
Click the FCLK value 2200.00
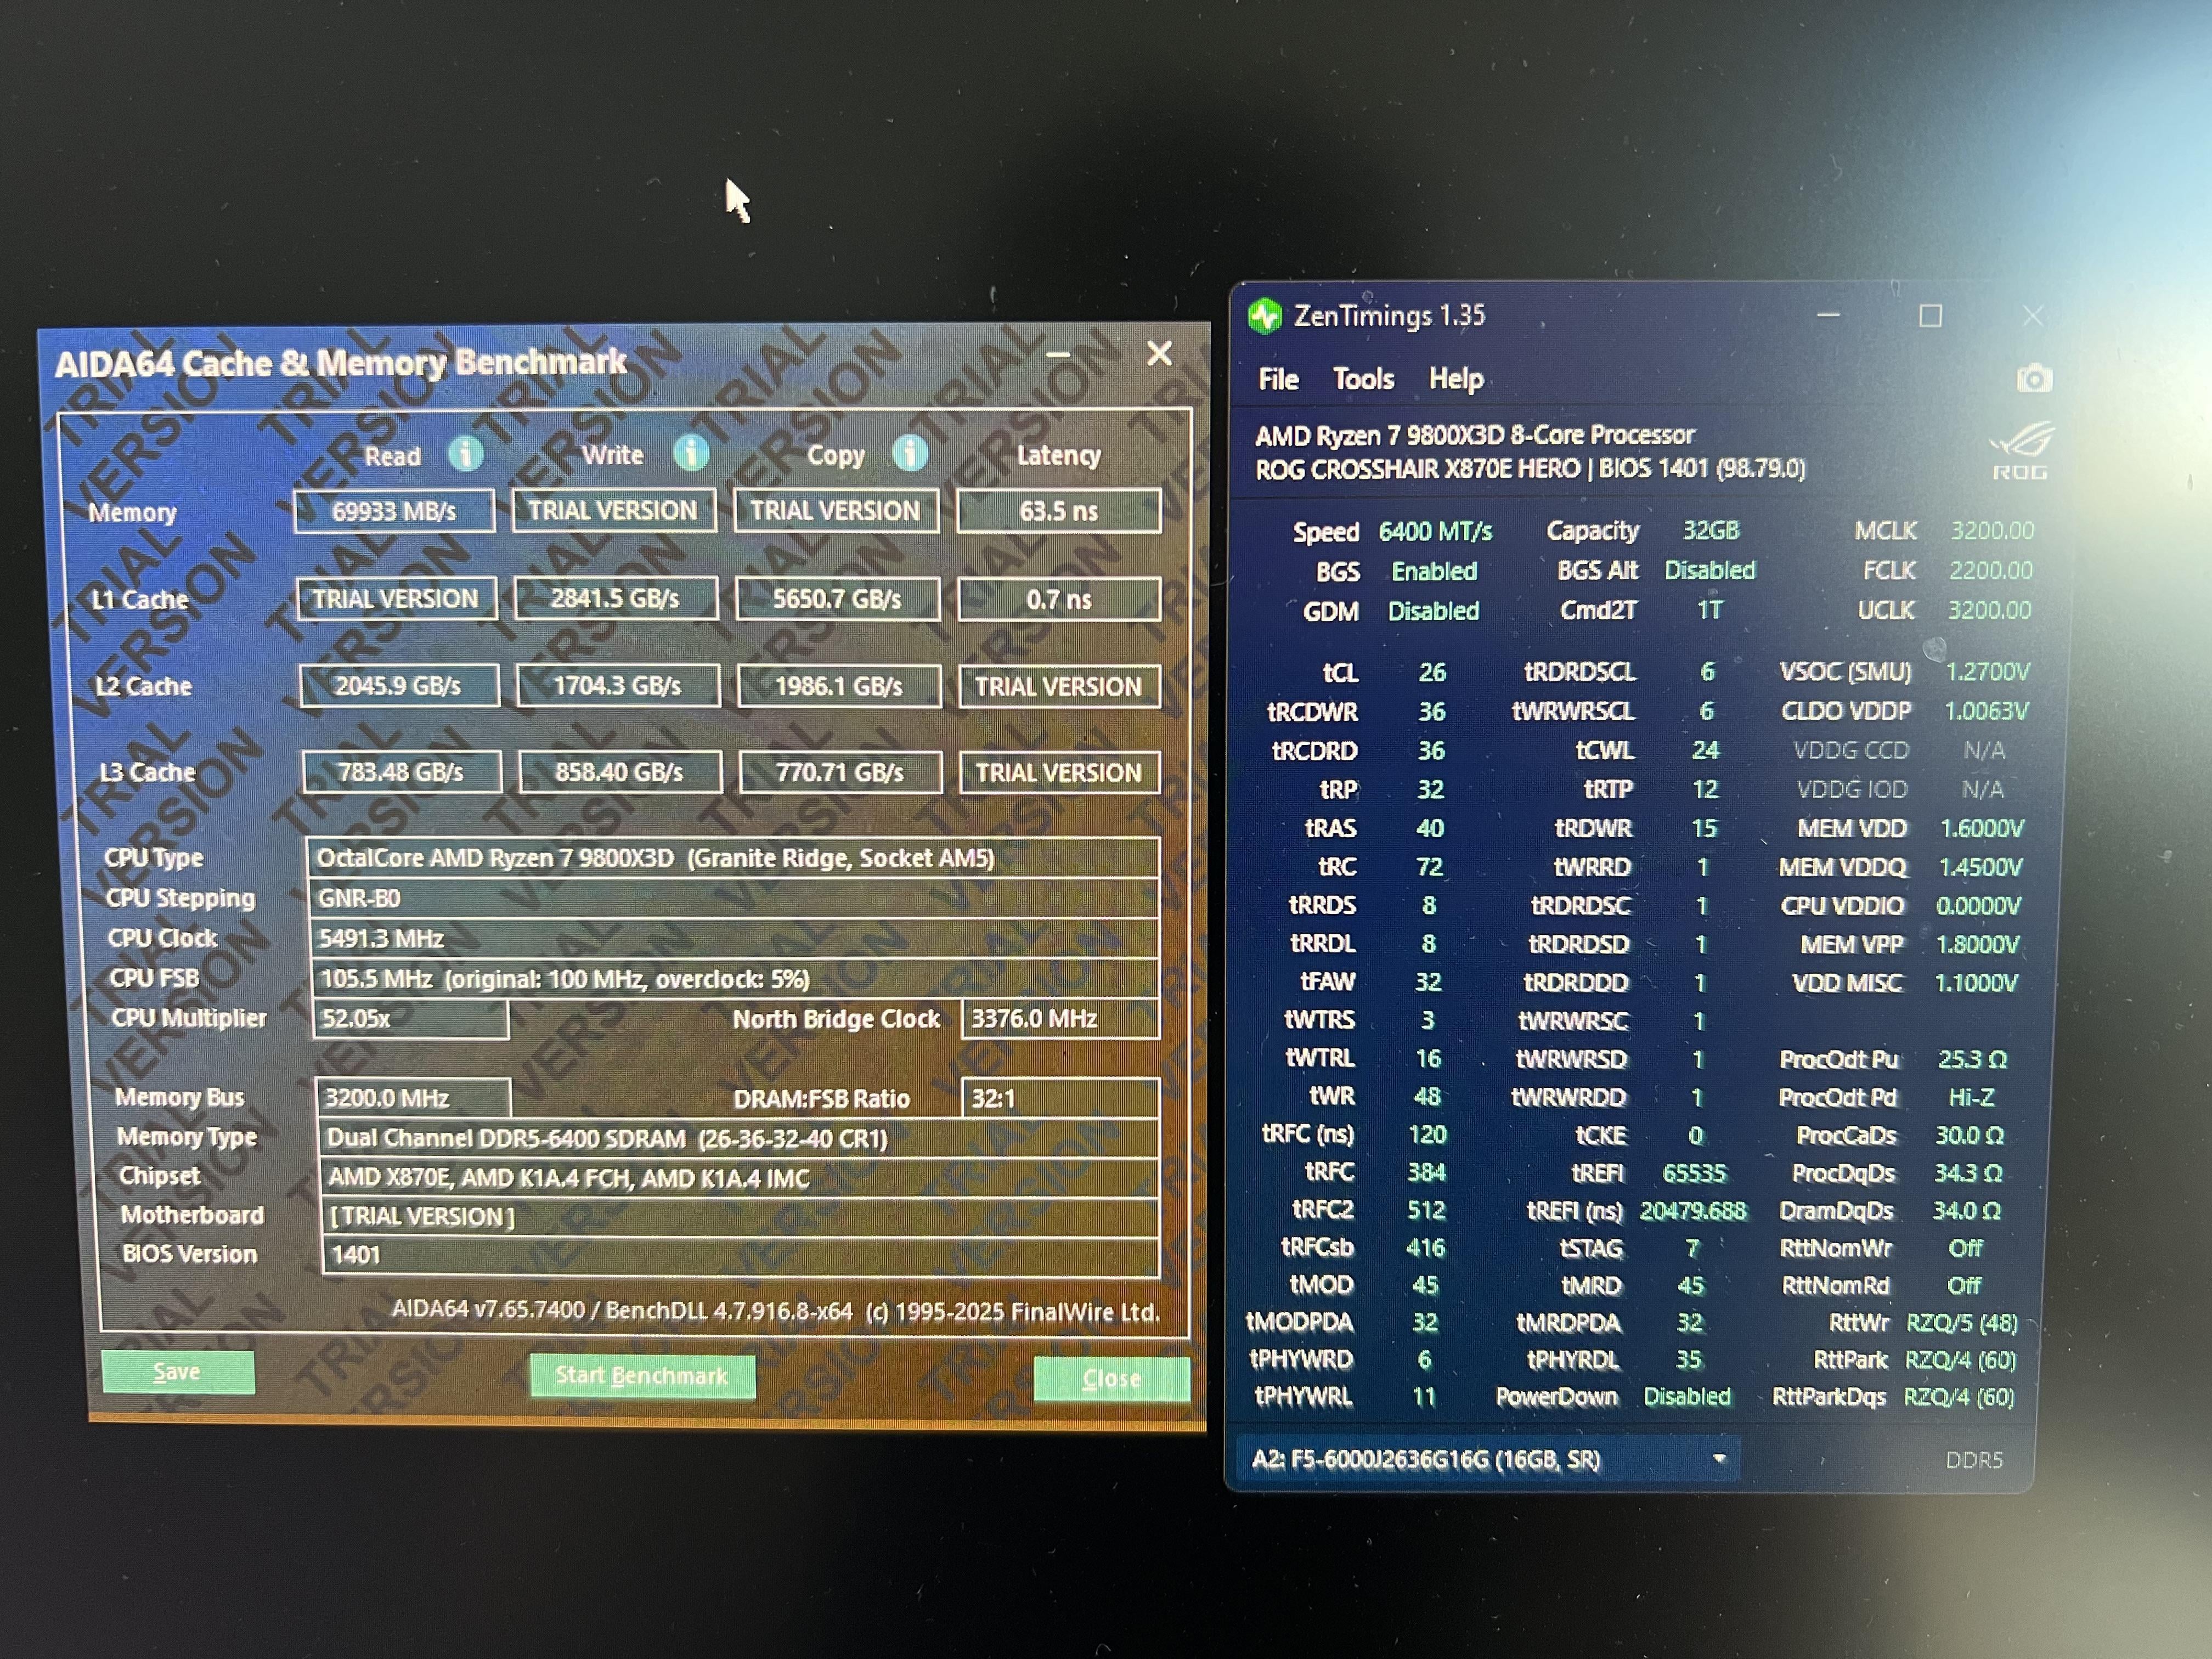pos(1990,570)
